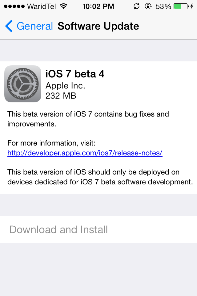Tap the bug fixes description paragraph
Screen dimensions: 197x296
coord(88,119)
